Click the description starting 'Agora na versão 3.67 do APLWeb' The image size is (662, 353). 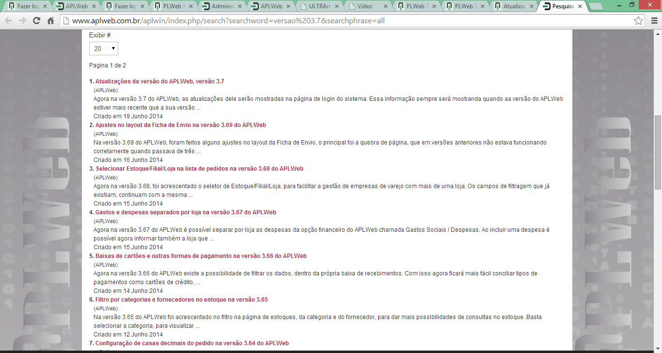(321, 234)
